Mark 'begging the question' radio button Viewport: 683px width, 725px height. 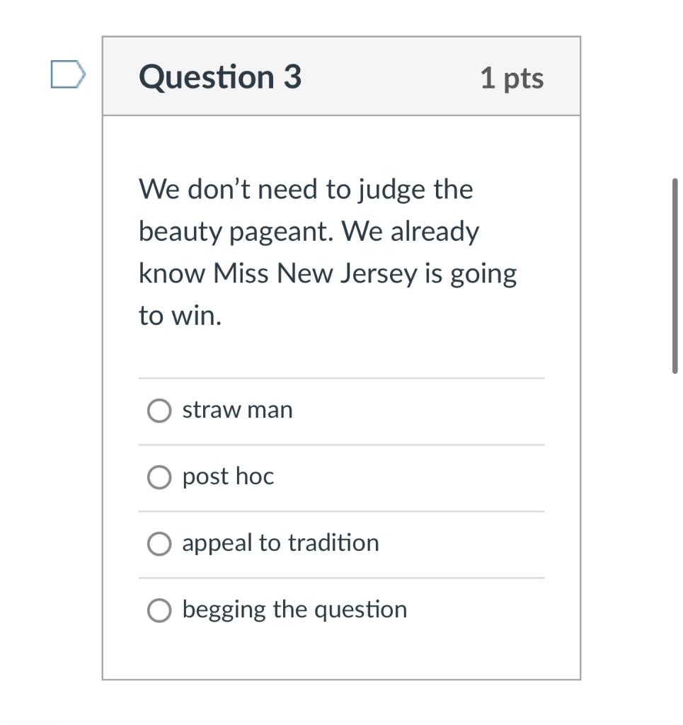coord(159,610)
